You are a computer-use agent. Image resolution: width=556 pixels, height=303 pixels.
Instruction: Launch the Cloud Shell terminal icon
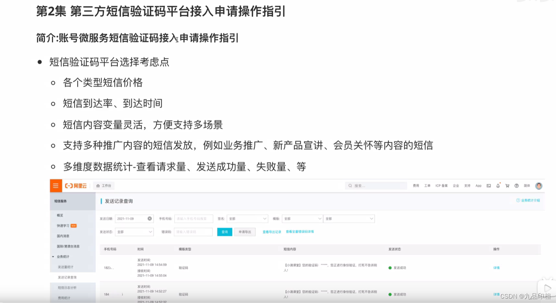coord(489,186)
